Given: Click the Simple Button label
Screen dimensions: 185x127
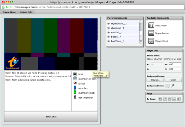Looking at the screenshot, I should (x=162, y=33).
